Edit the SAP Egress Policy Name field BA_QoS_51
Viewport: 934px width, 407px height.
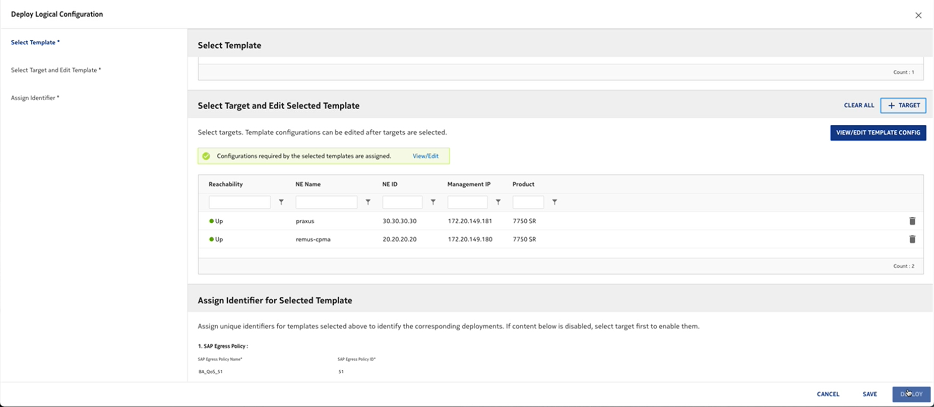click(211, 372)
